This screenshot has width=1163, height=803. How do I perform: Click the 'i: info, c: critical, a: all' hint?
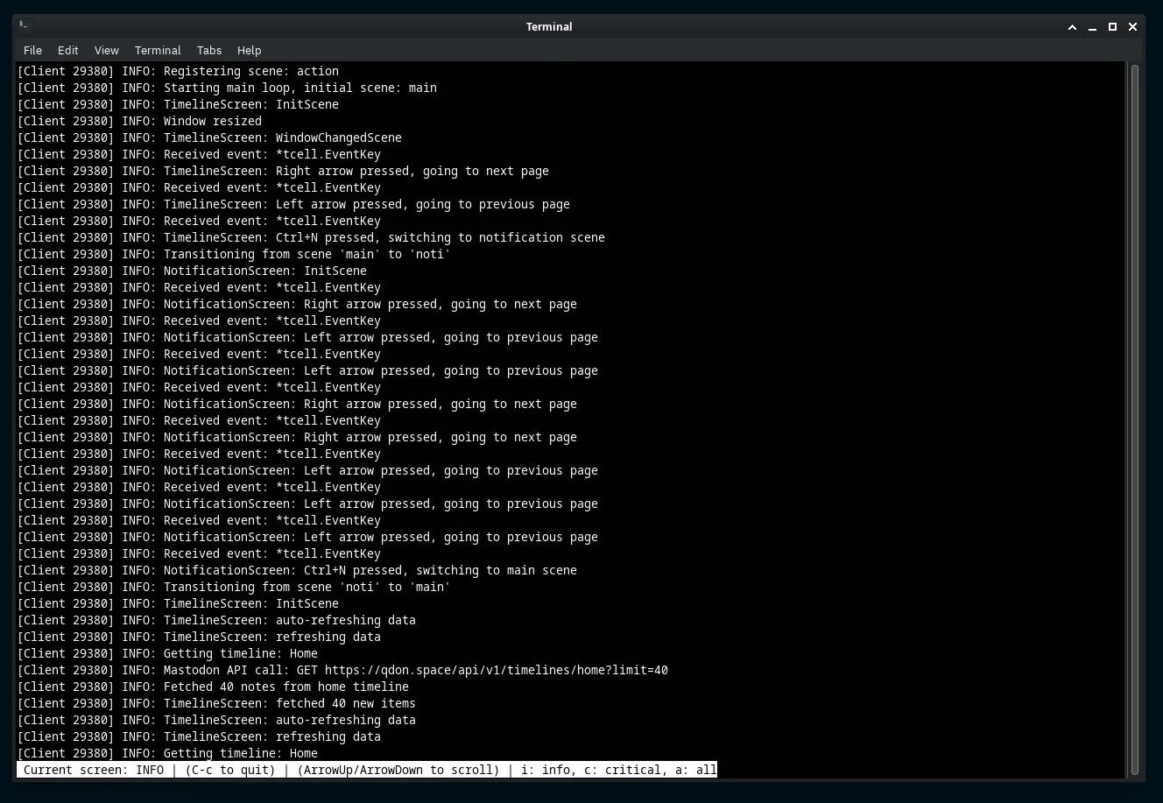tap(618, 770)
